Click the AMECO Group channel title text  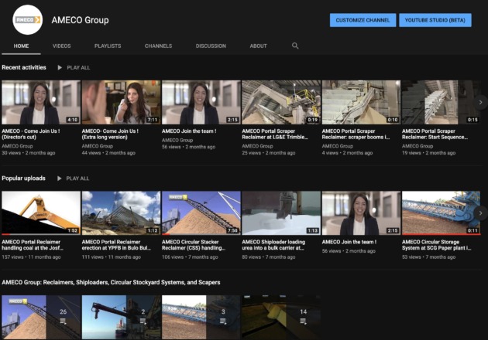click(x=81, y=20)
